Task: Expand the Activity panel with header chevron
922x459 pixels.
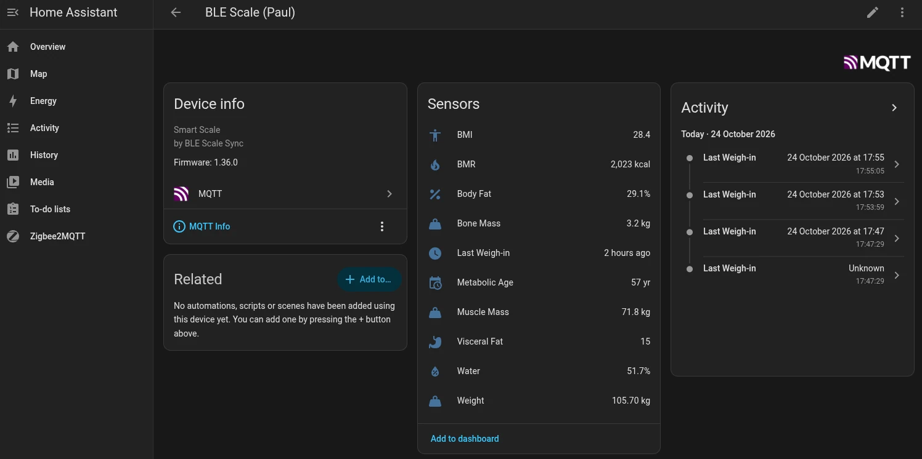Action: coord(894,108)
